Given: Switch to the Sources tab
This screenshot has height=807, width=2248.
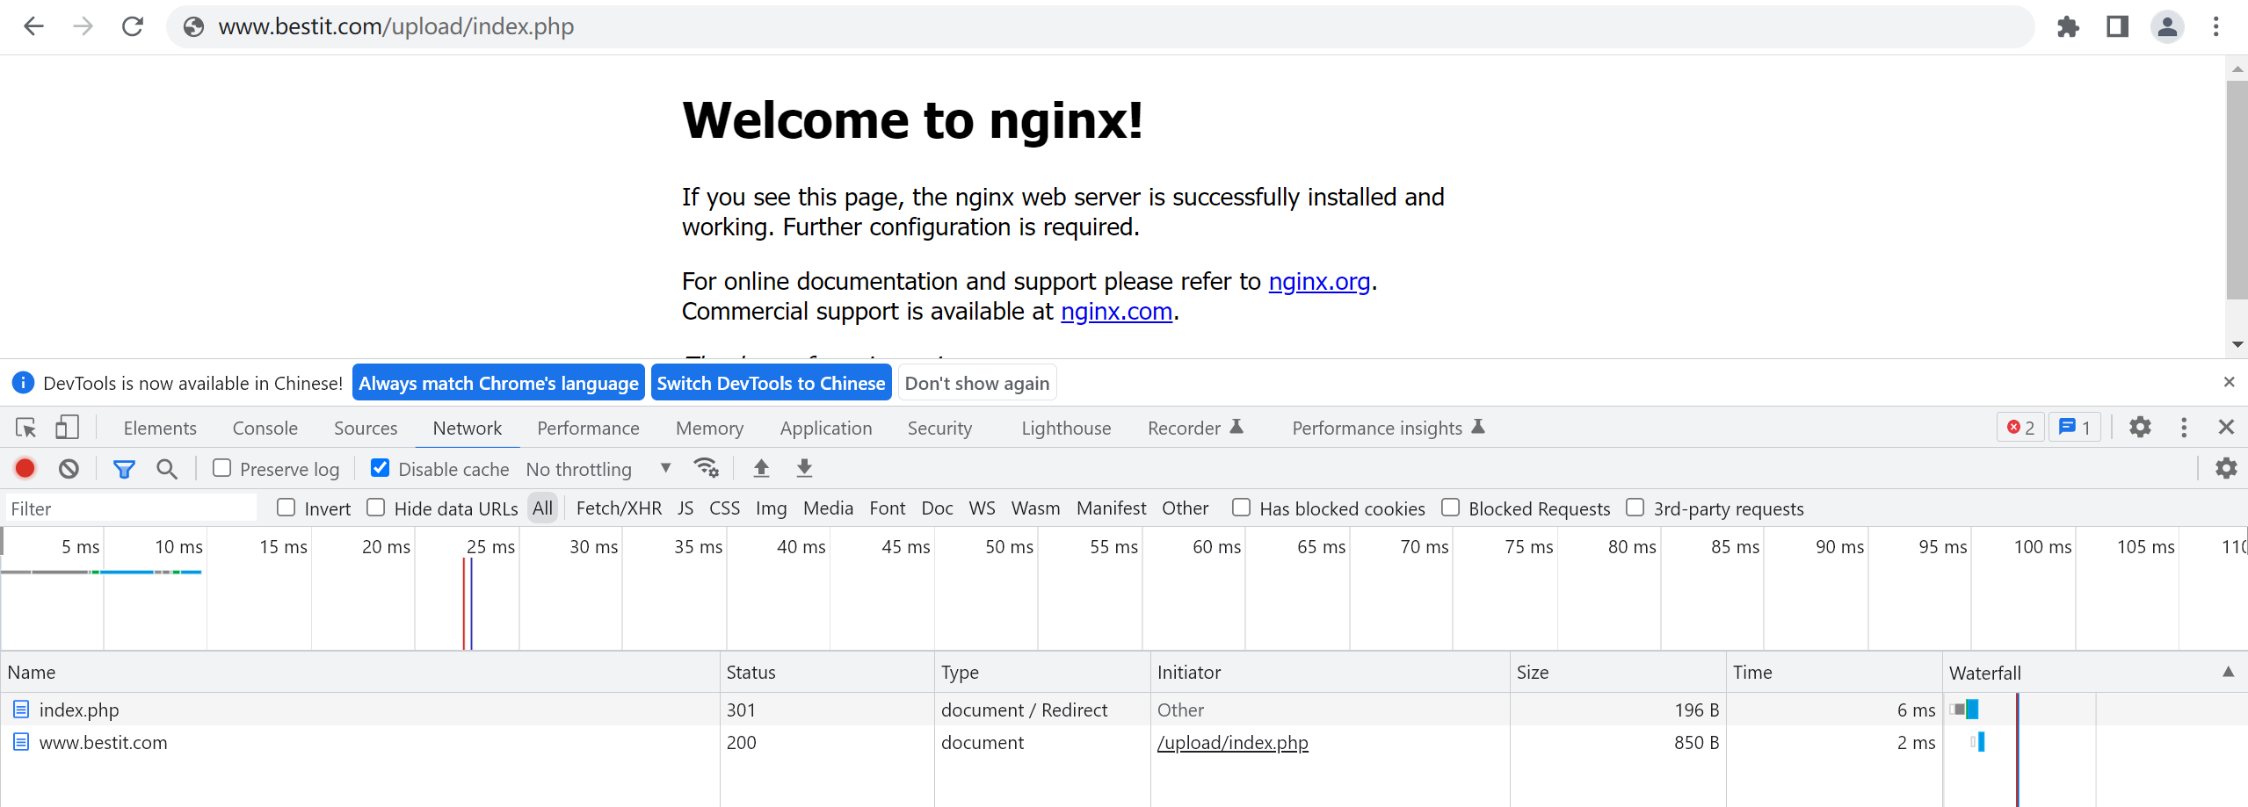Looking at the screenshot, I should (366, 428).
